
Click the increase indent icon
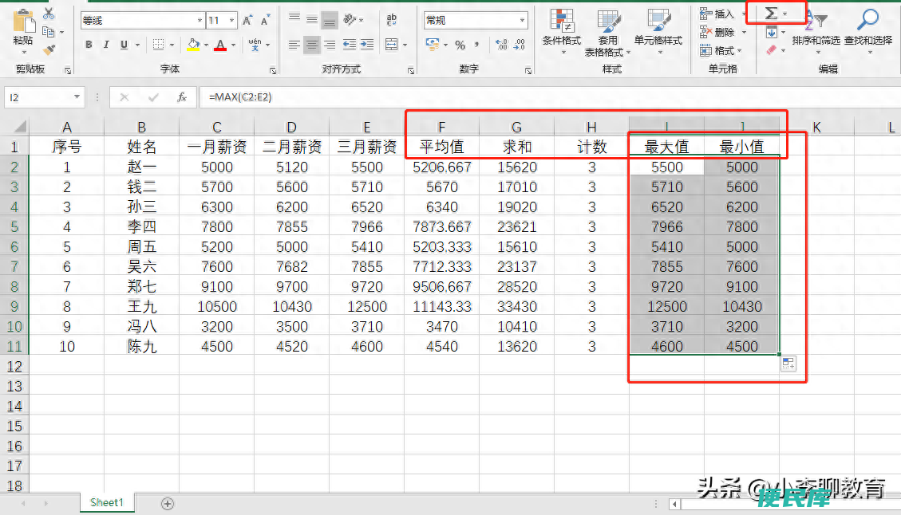click(366, 44)
